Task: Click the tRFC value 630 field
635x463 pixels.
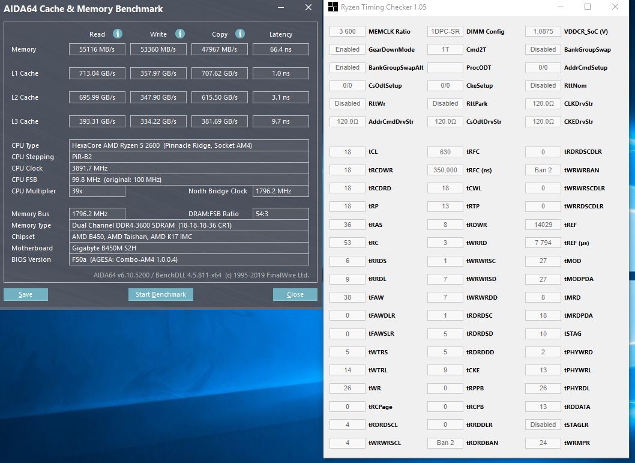Action: click(445, 152)
